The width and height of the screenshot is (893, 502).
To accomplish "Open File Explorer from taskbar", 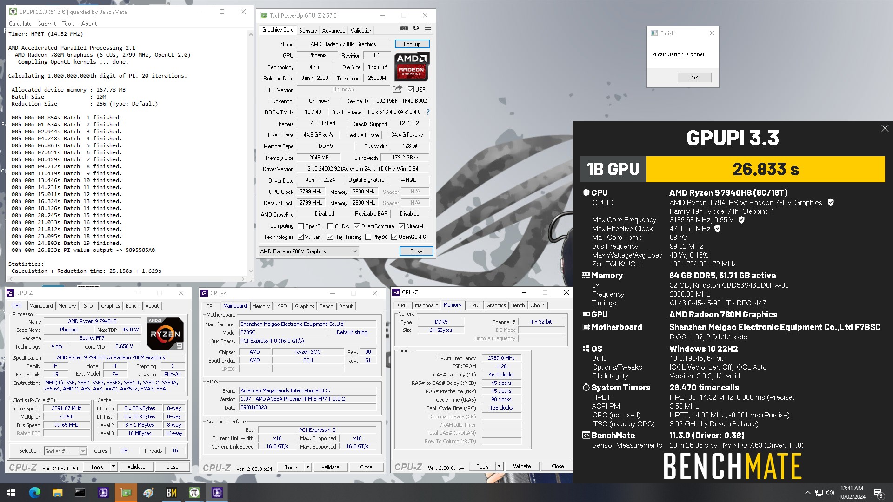I will click(x=57, y=493).
